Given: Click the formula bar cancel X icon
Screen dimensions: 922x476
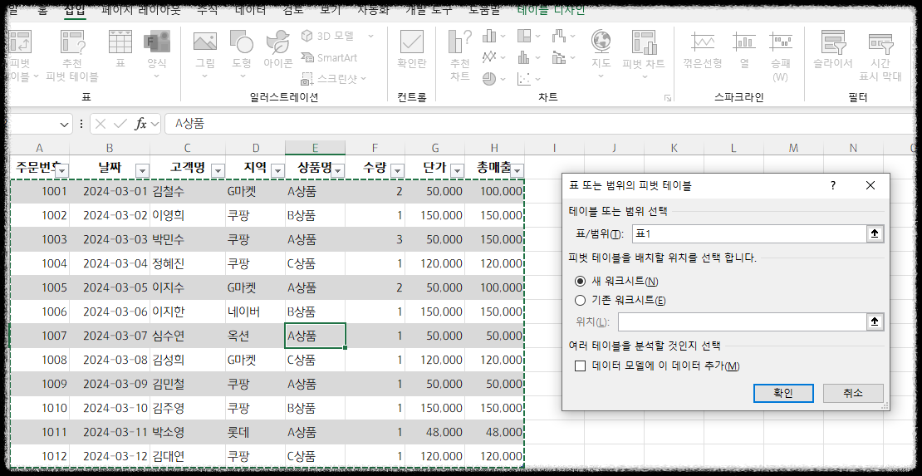Looking at the screenshot, I should (101, 124).
